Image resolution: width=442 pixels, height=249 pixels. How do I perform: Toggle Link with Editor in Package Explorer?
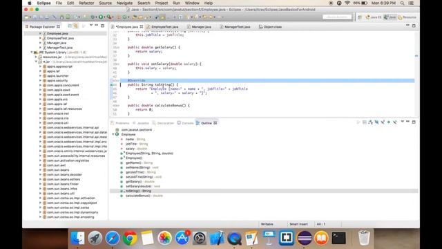pyautogui.click(x=75, y=26)
